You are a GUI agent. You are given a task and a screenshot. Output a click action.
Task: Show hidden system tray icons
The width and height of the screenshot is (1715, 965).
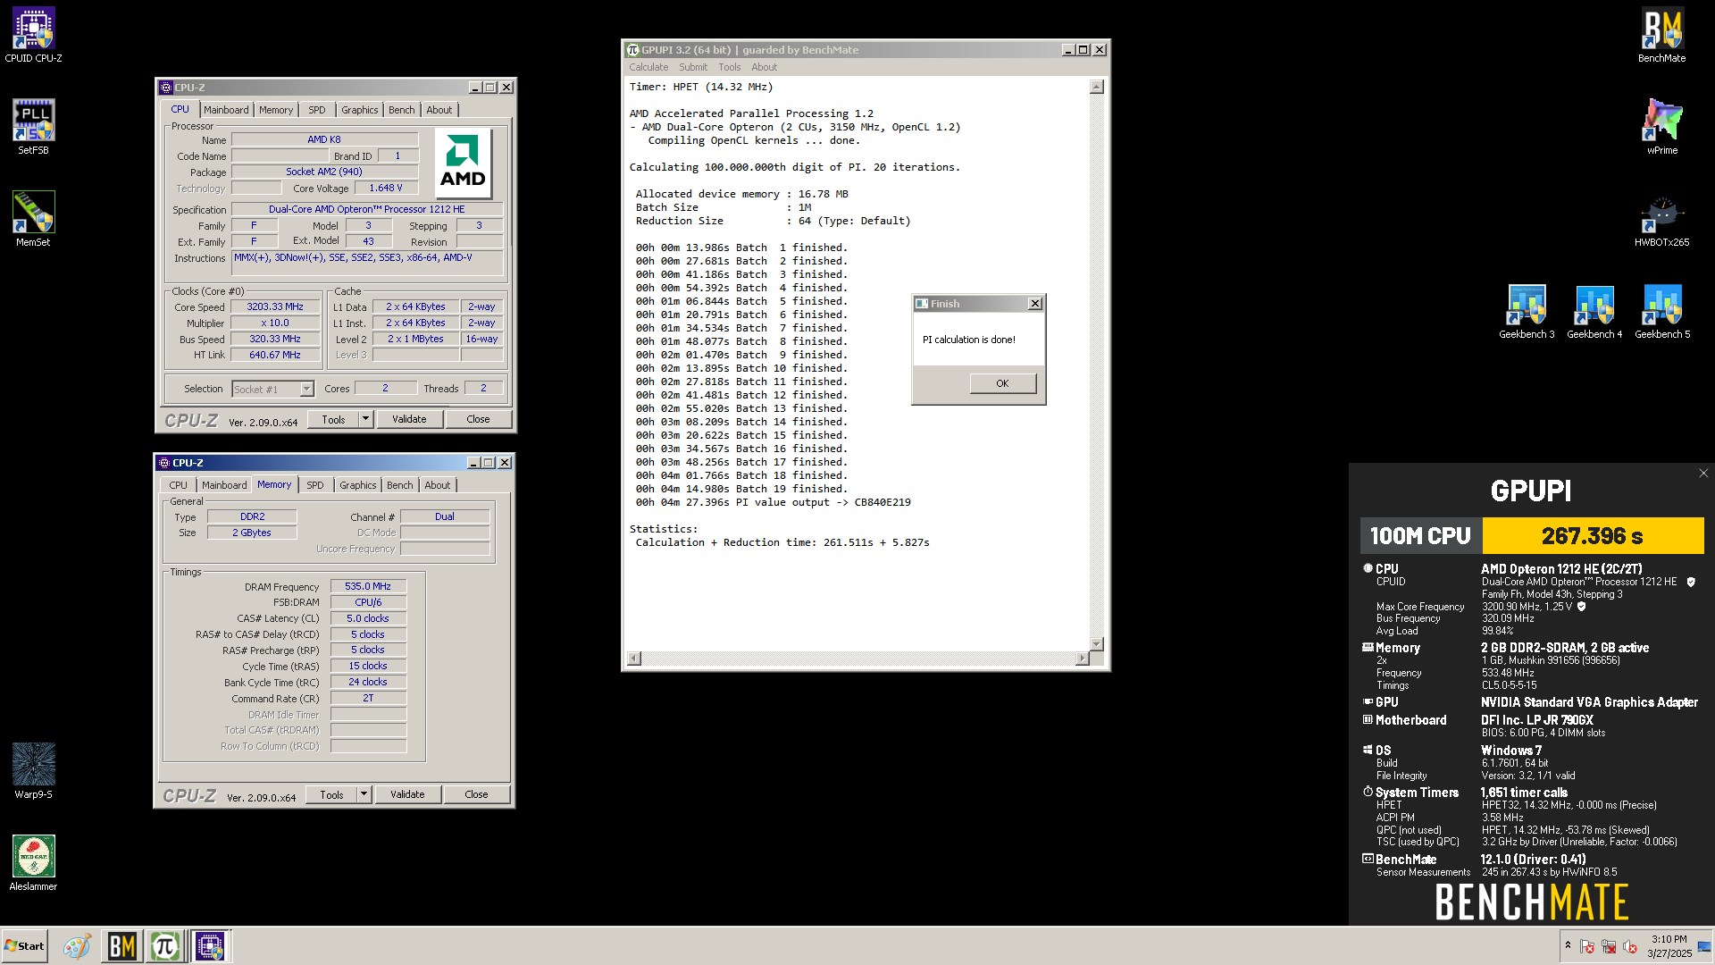[x=1568, y=945]
